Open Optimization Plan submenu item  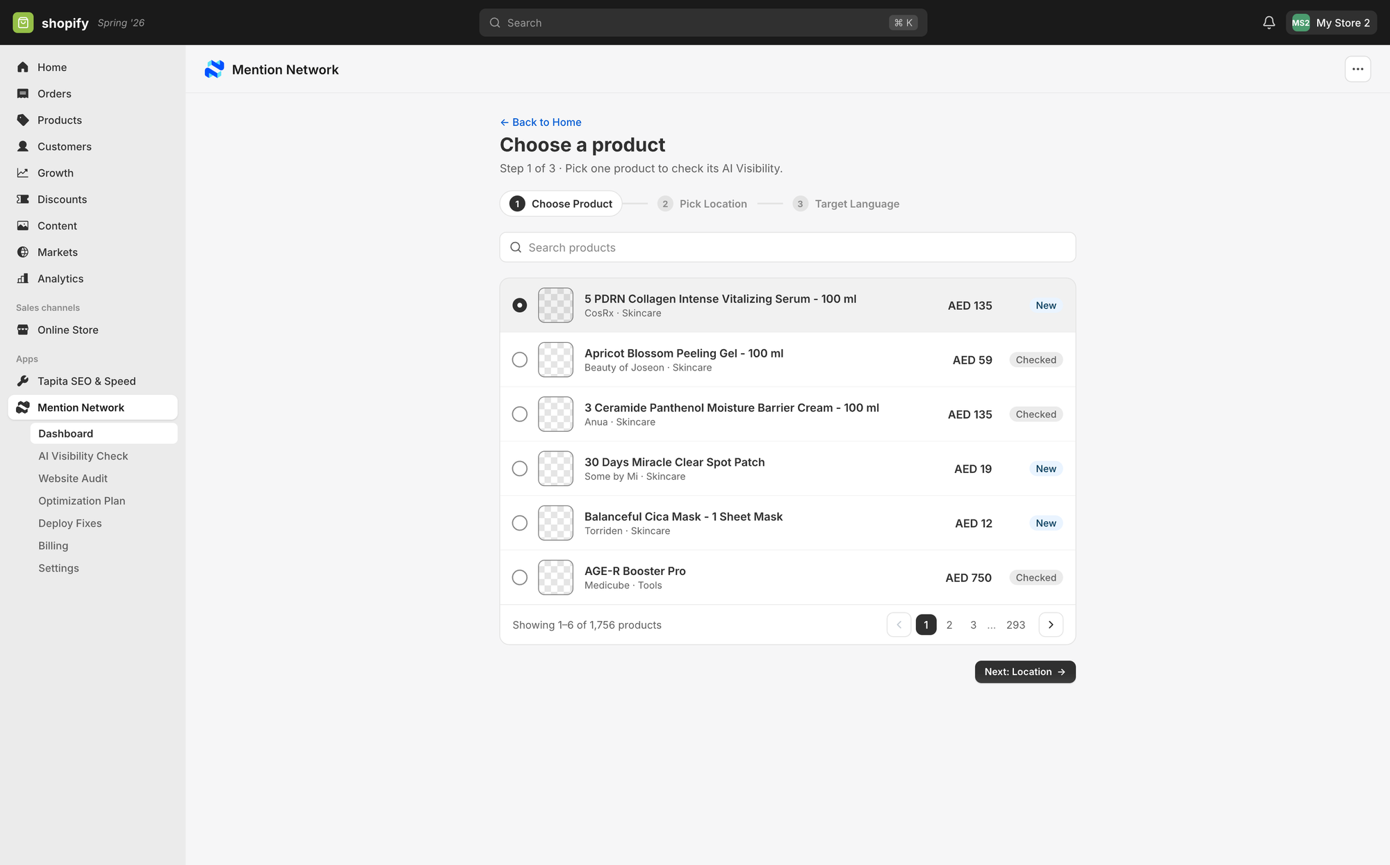tap(82, 501)
